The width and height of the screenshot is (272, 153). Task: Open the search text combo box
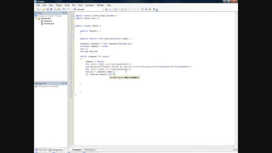click(90, 9)
